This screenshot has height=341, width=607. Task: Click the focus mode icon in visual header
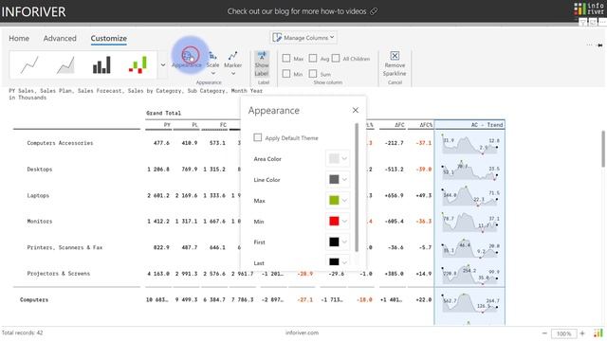[x=593, y=22]
